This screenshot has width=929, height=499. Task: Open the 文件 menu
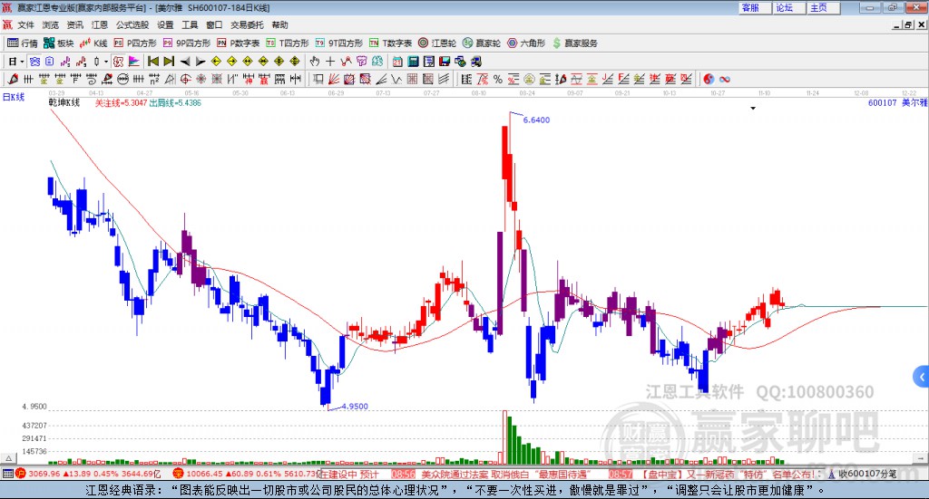pos(26,24)
